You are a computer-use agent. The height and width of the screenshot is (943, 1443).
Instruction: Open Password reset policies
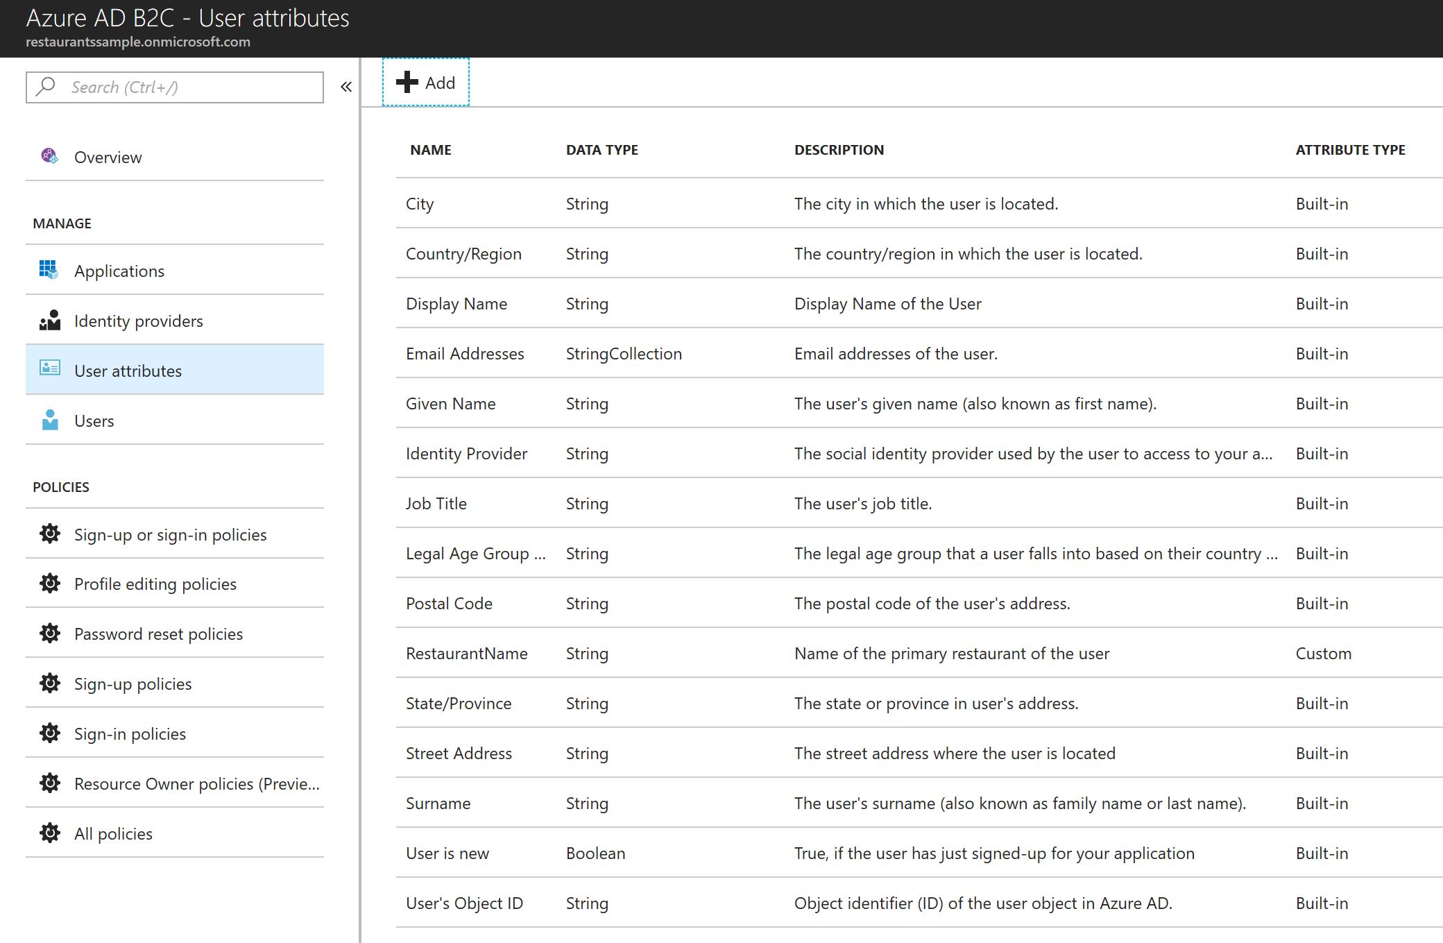click(x=175, y=634)
